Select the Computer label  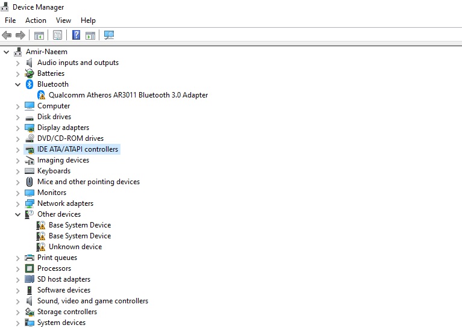pos(54,106)
